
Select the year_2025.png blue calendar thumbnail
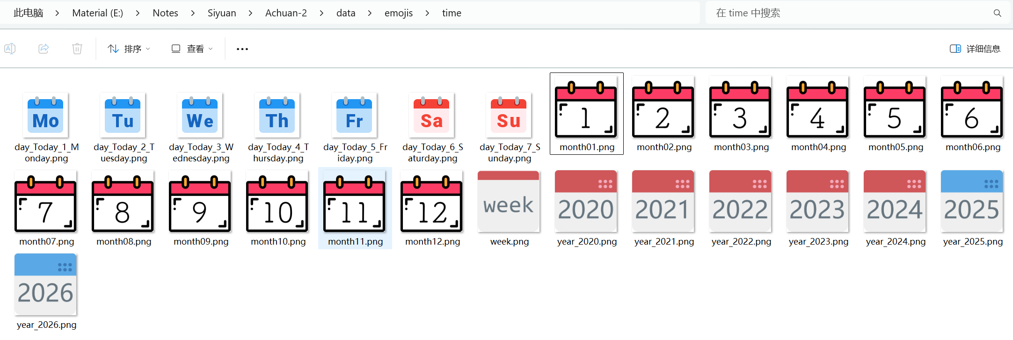(x=972, y=202)
